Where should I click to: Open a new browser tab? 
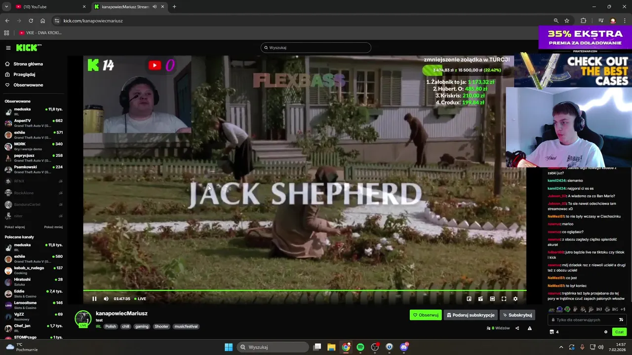[x=174, y=7]
